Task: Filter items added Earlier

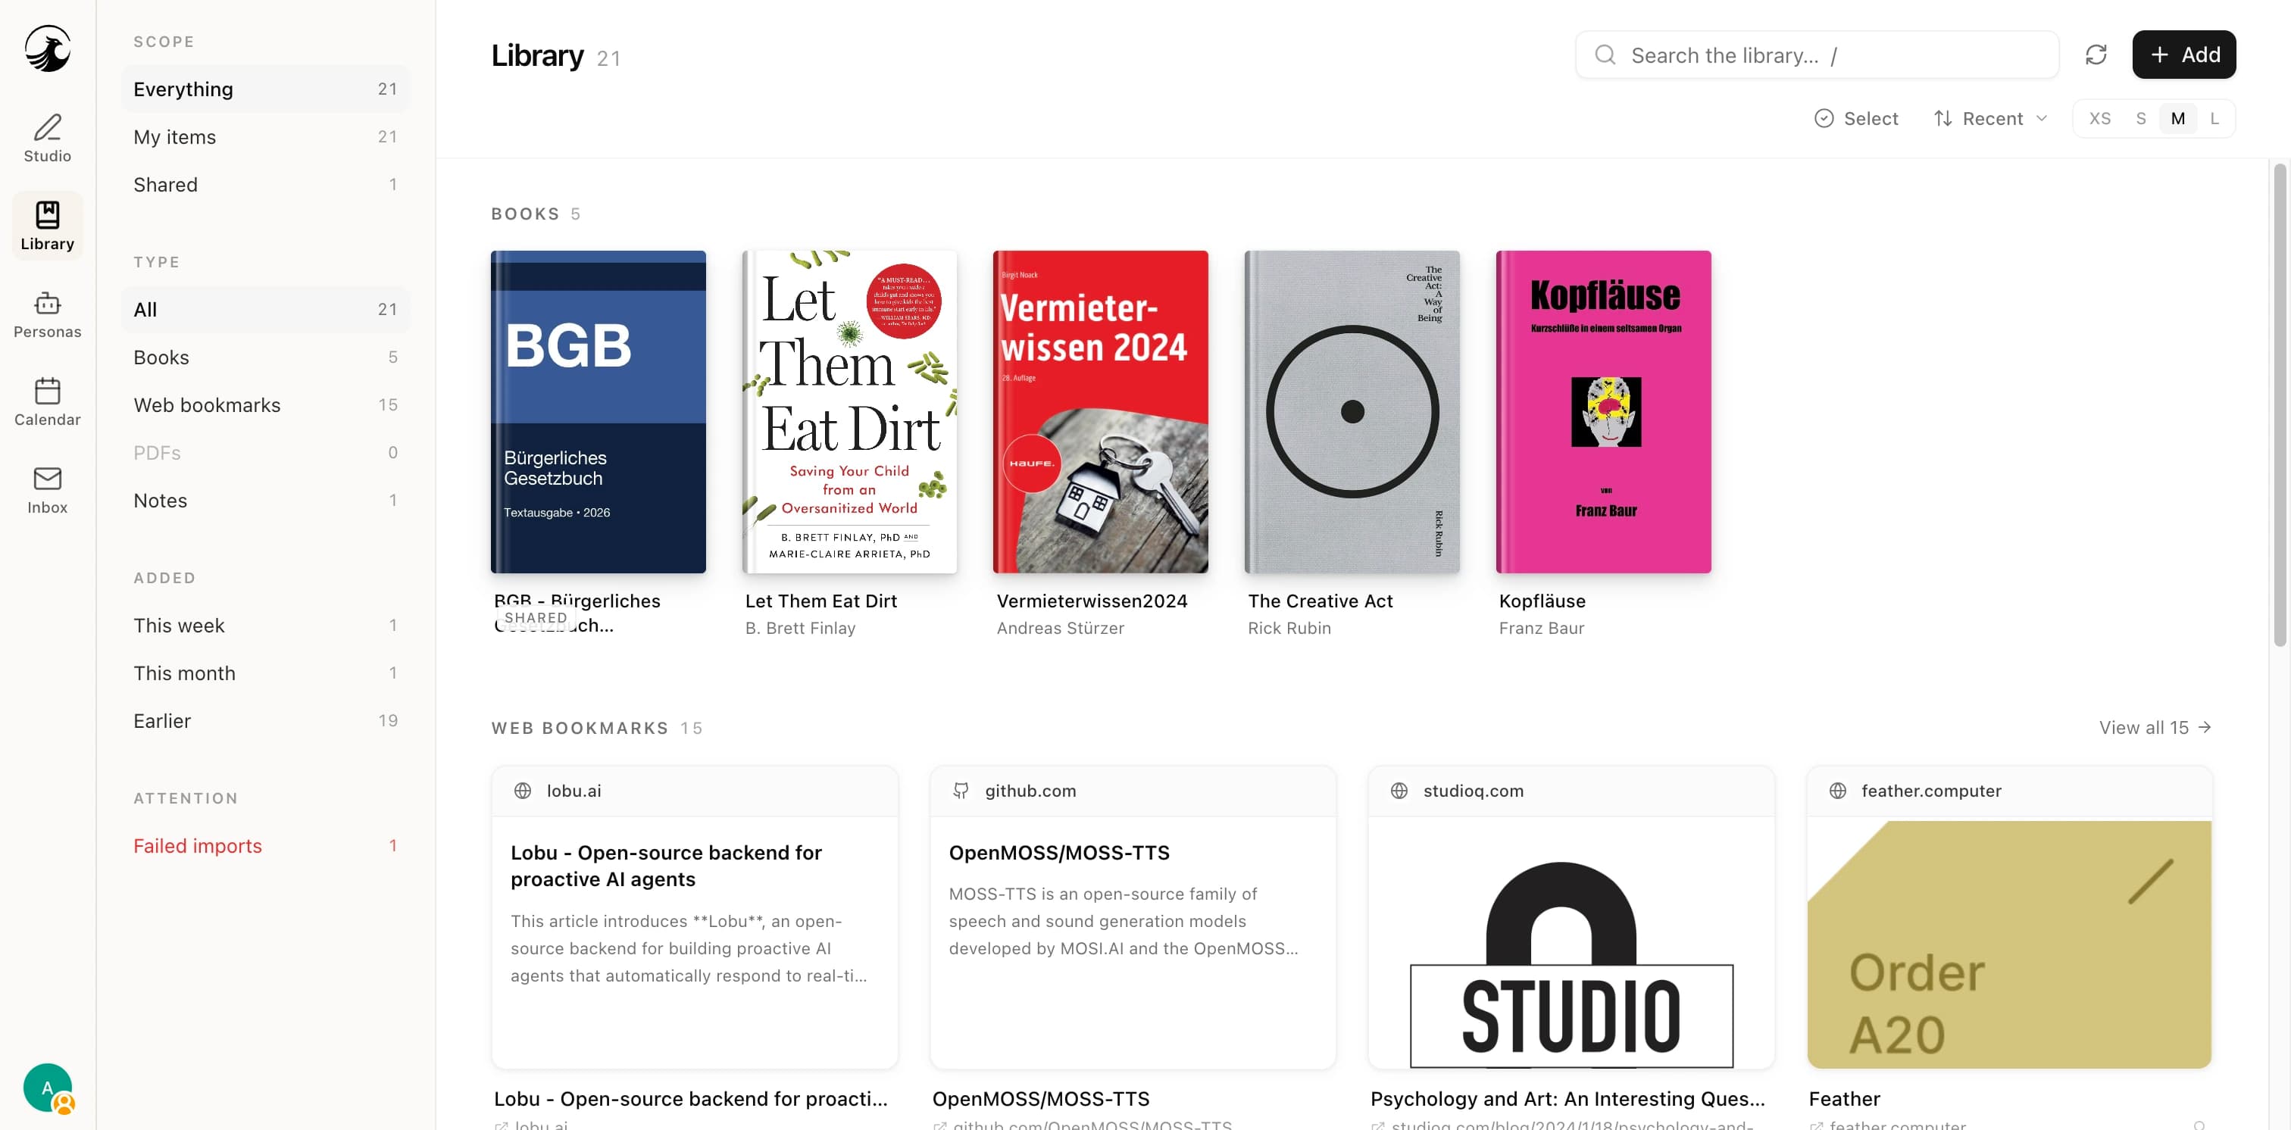Action: (265, 721)
